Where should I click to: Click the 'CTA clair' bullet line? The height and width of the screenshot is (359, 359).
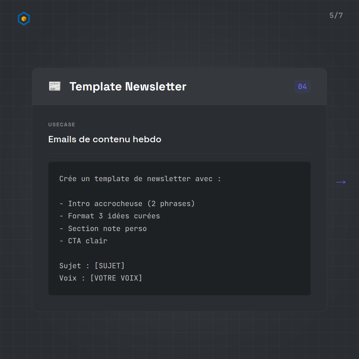(x=83, y=241)
